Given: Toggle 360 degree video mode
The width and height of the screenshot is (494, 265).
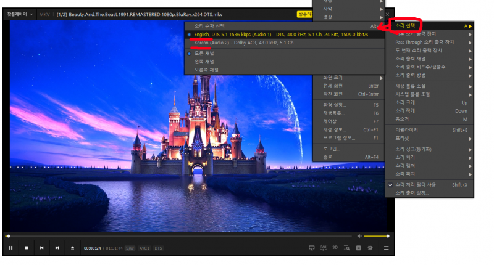Looking at the screenshot, I should coord(324,248).
